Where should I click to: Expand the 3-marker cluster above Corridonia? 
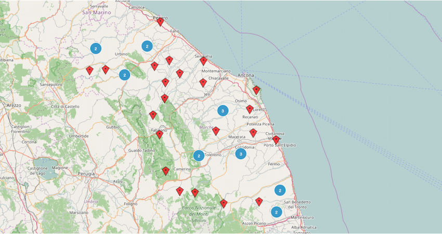[x=240, y=154]
